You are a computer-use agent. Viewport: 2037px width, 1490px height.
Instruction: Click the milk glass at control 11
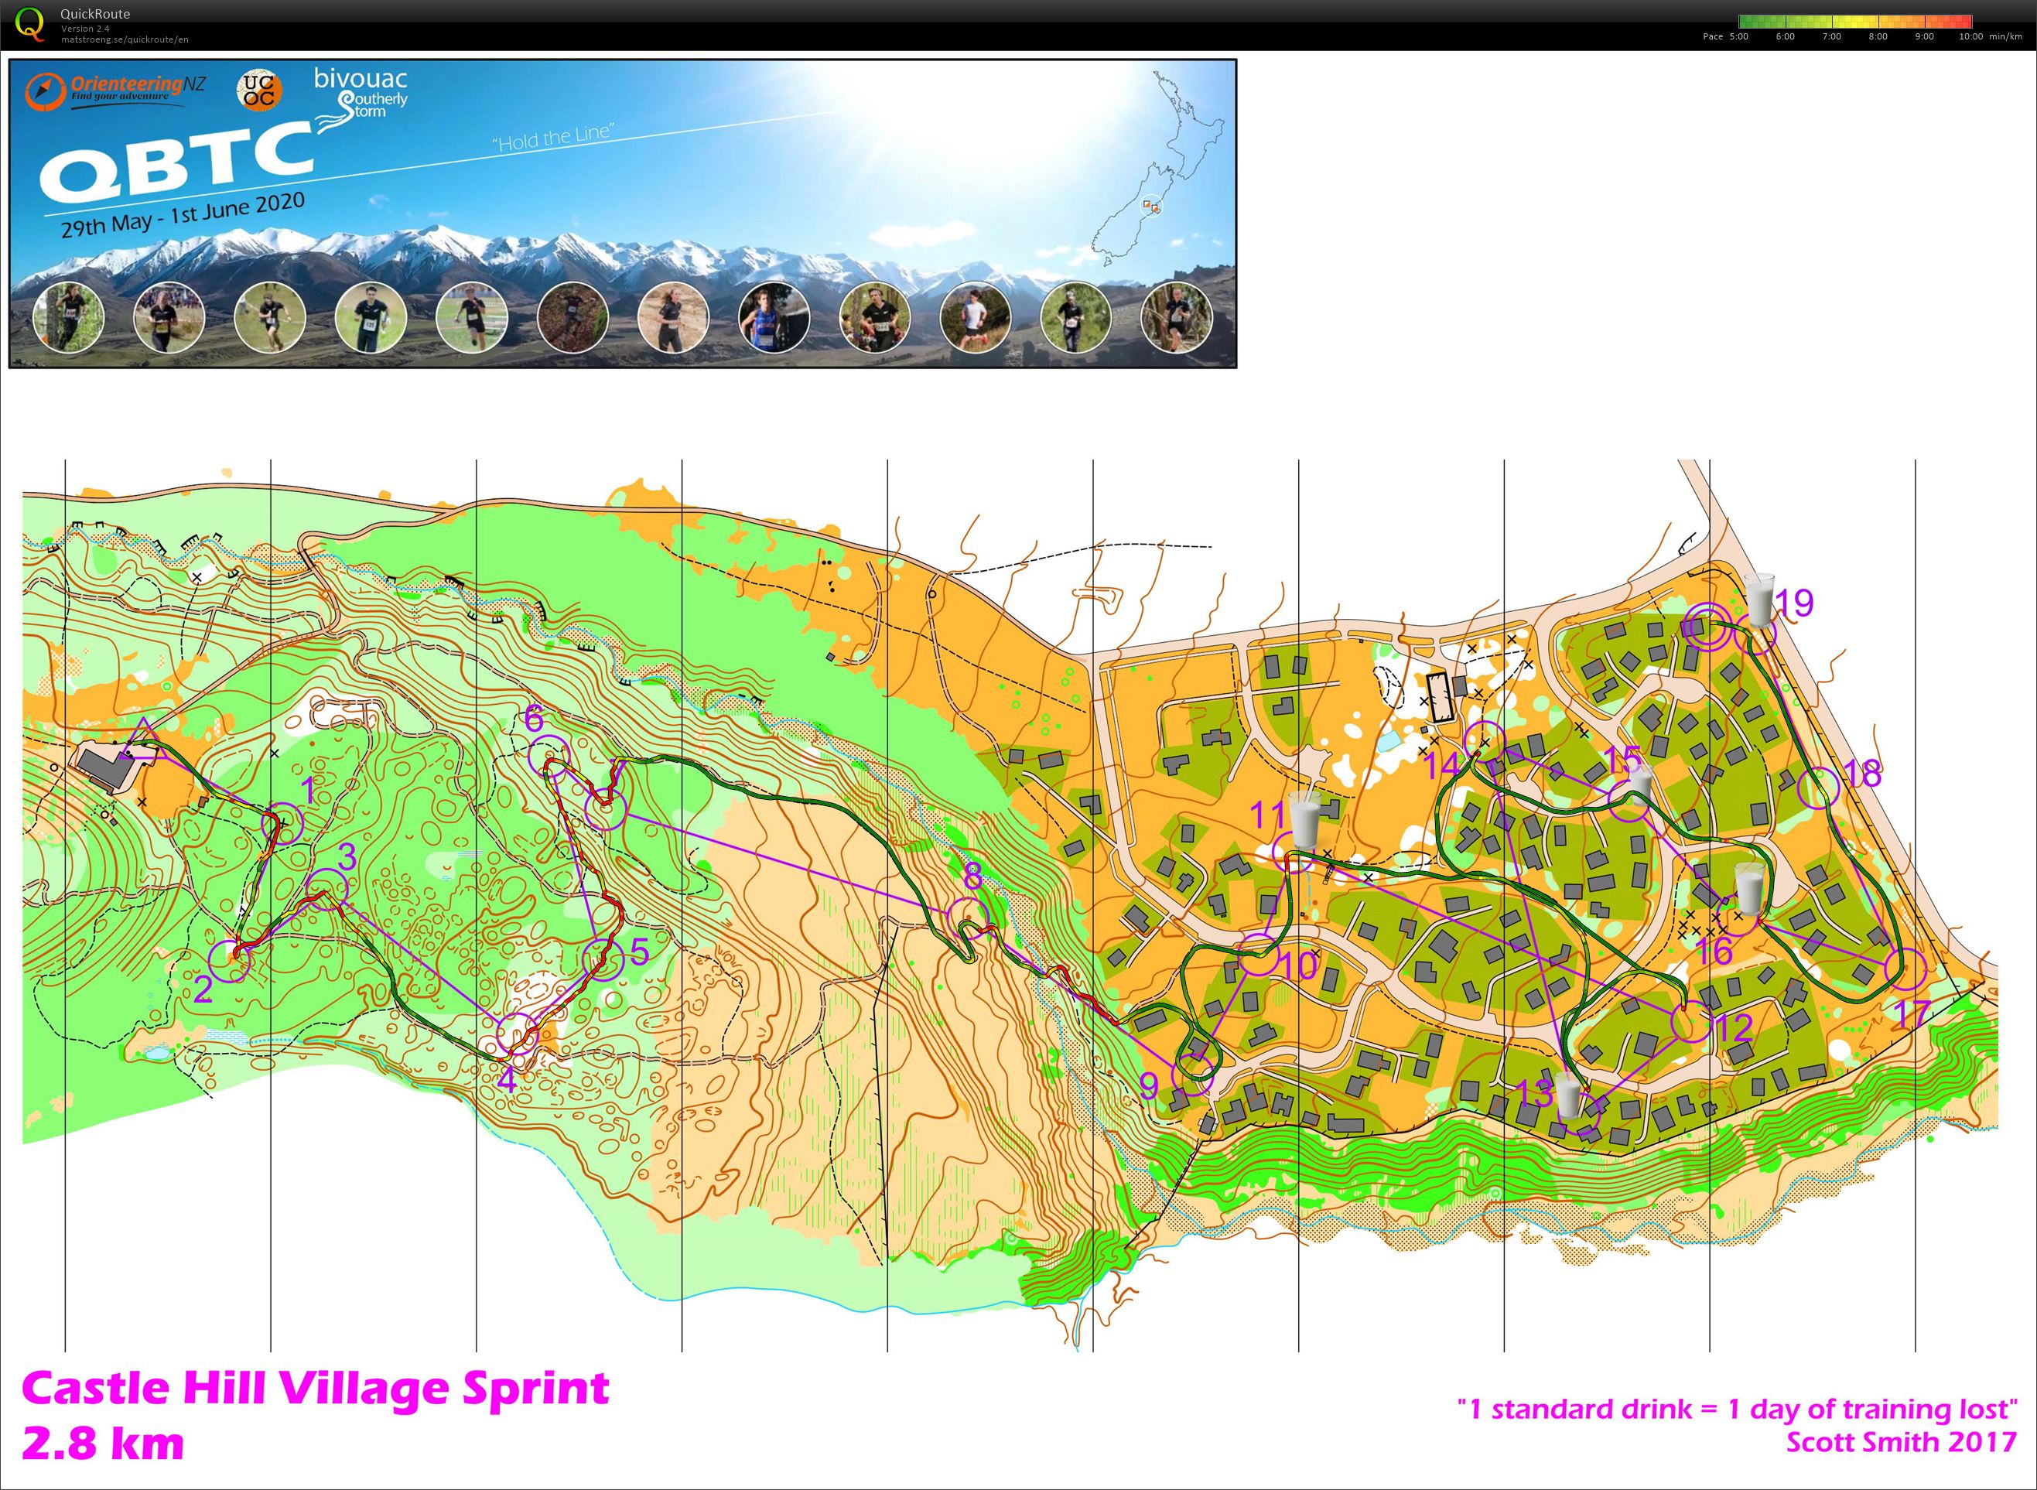pos(1305,819)
